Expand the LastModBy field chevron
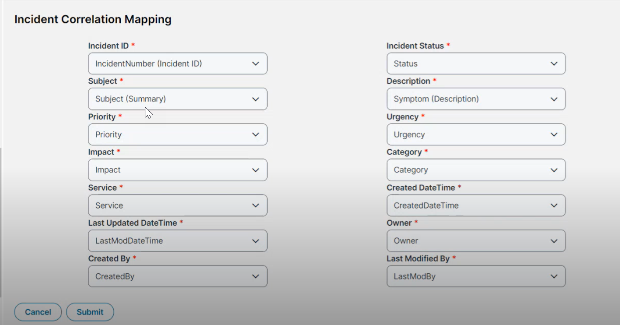Screen dimensions: 620x325 tap(554, 276)
